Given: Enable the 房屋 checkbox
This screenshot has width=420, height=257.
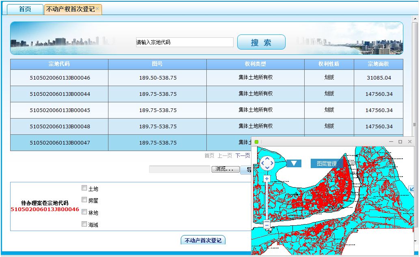Looking at the screenshot, I should point(84,200).
